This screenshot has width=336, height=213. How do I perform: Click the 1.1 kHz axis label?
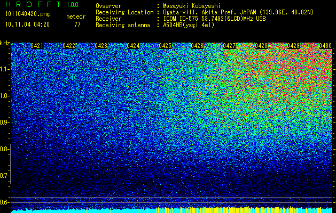(x=4, y=69)
